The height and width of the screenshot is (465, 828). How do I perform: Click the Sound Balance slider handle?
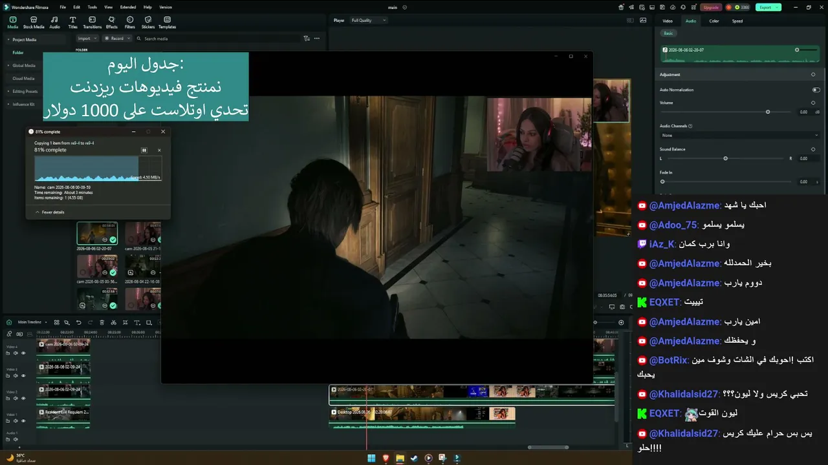click(x=726, y=158)
